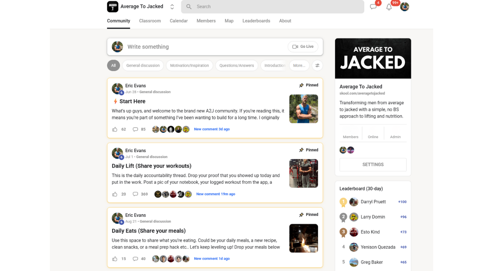Filter posts by Motivation/Inspiration
This screenshot has height=271, width=483.
tap(189, 65)
